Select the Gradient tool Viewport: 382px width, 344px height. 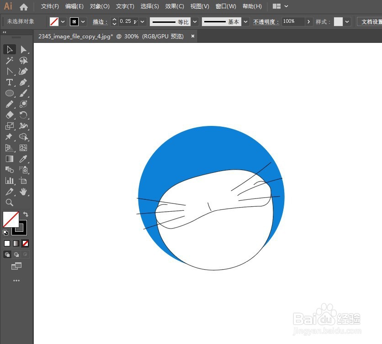click(10, 159)
